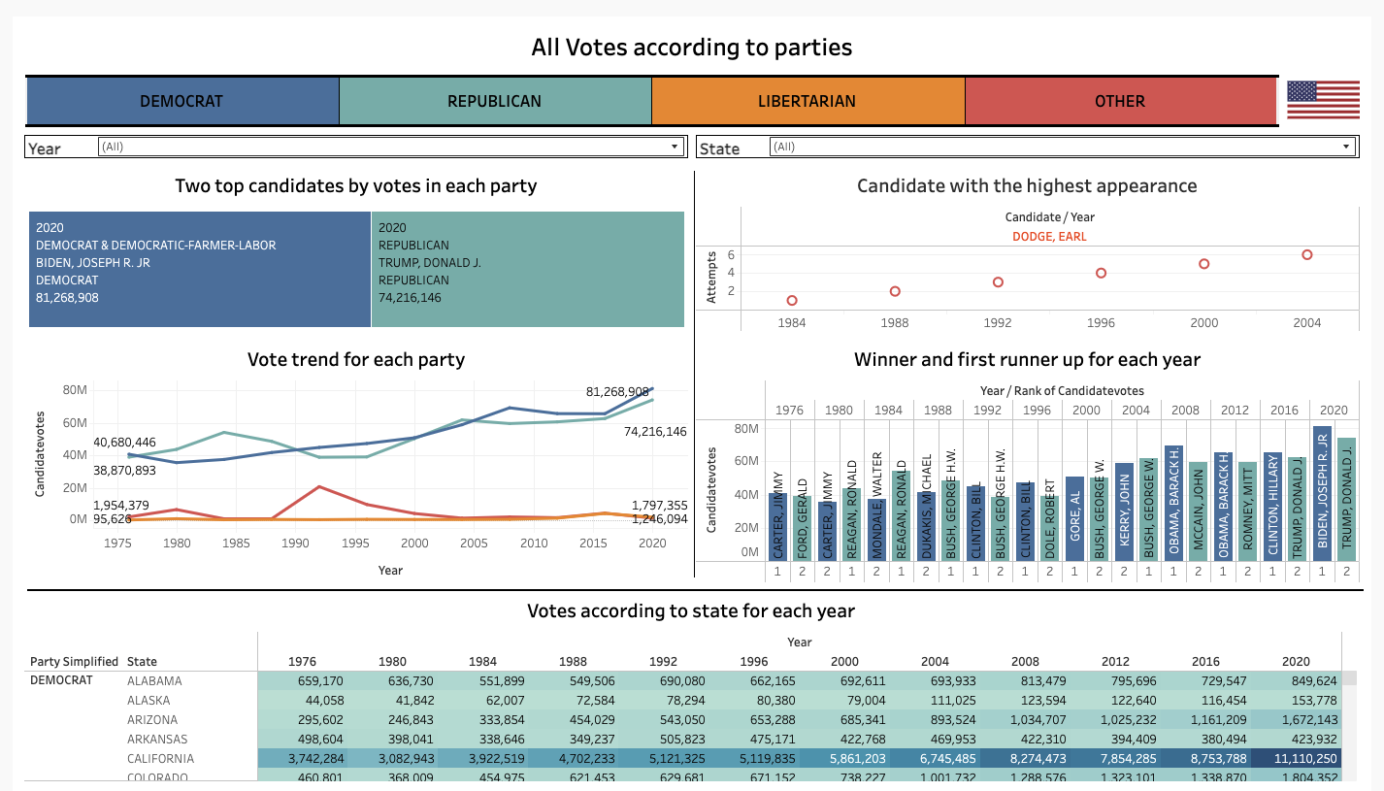Image resolution: width=1384 pixels, height=791 pixels.
Task: Select the Trump 2020 Republican treemap tile
Action: pyautogui.click(x=528, y=270)
